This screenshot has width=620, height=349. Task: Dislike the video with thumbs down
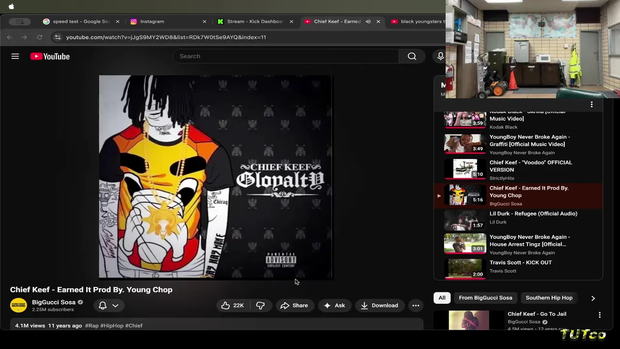click(x=261, y=305)
